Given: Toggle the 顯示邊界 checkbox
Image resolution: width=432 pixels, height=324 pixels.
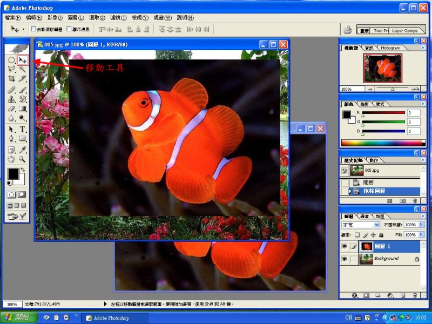Looking at the screenshot, I should [68, 29].
